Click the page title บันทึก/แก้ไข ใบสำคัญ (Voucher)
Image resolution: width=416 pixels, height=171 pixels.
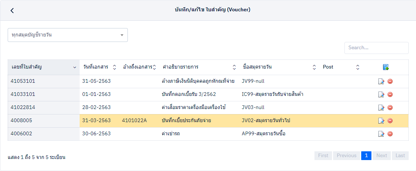[213, 10]
